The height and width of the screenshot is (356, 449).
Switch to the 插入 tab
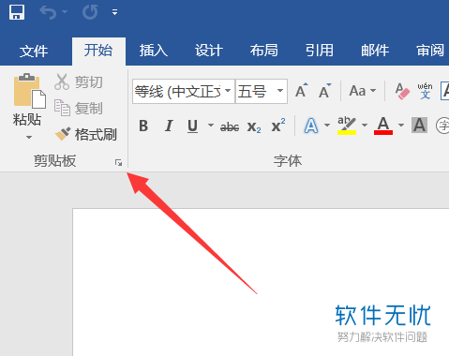[154, 51]
